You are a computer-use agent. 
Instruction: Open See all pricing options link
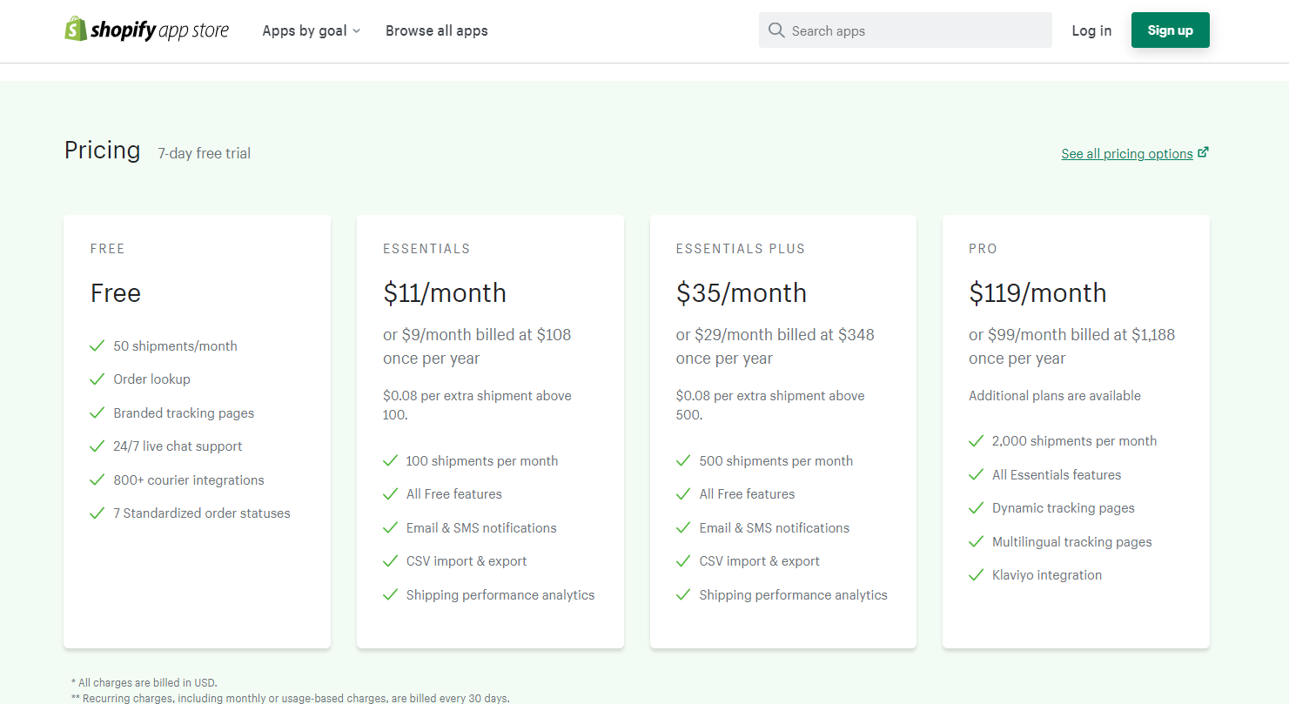[x=1126, y=154]
